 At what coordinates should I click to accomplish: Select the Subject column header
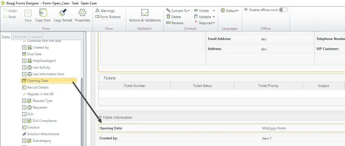[x=324, y=86]
